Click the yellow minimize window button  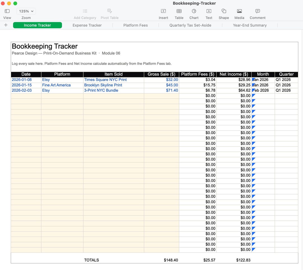pos(9,3)
